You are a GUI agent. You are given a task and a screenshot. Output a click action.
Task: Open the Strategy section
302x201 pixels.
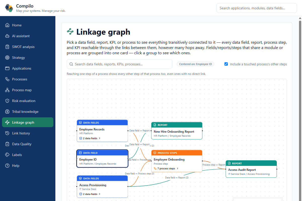pyautogui.click(x=28, y=58)
